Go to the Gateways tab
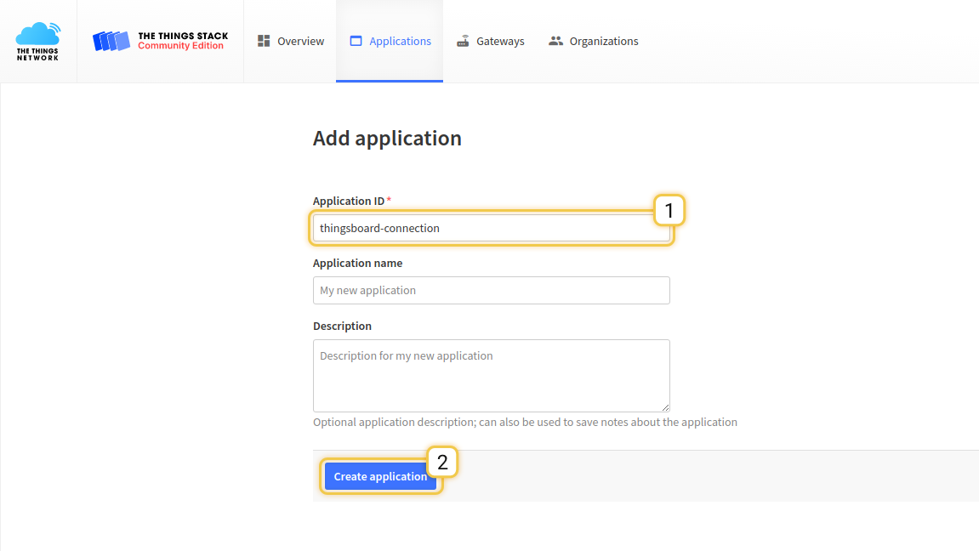 tap(490, 41)
